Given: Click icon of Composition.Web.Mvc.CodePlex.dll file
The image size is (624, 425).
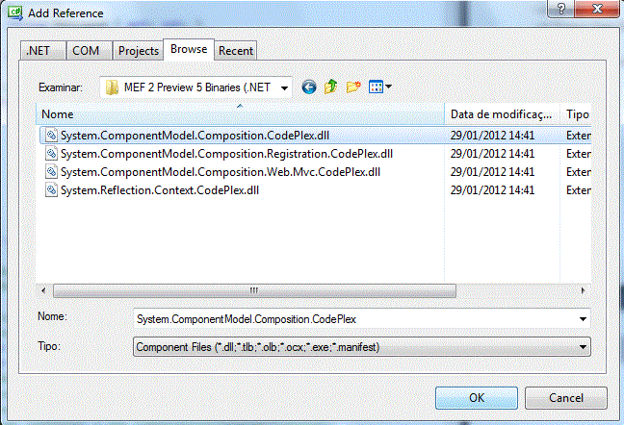Looking at the screenshot, I should [x=51, y=172].
